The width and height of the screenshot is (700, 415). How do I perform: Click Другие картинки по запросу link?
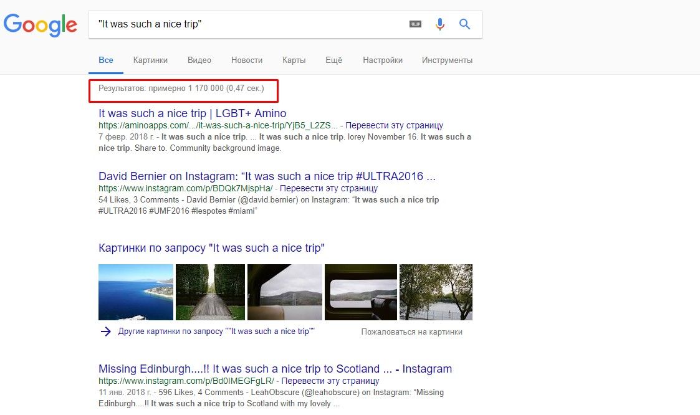click(x=216, y=332)
